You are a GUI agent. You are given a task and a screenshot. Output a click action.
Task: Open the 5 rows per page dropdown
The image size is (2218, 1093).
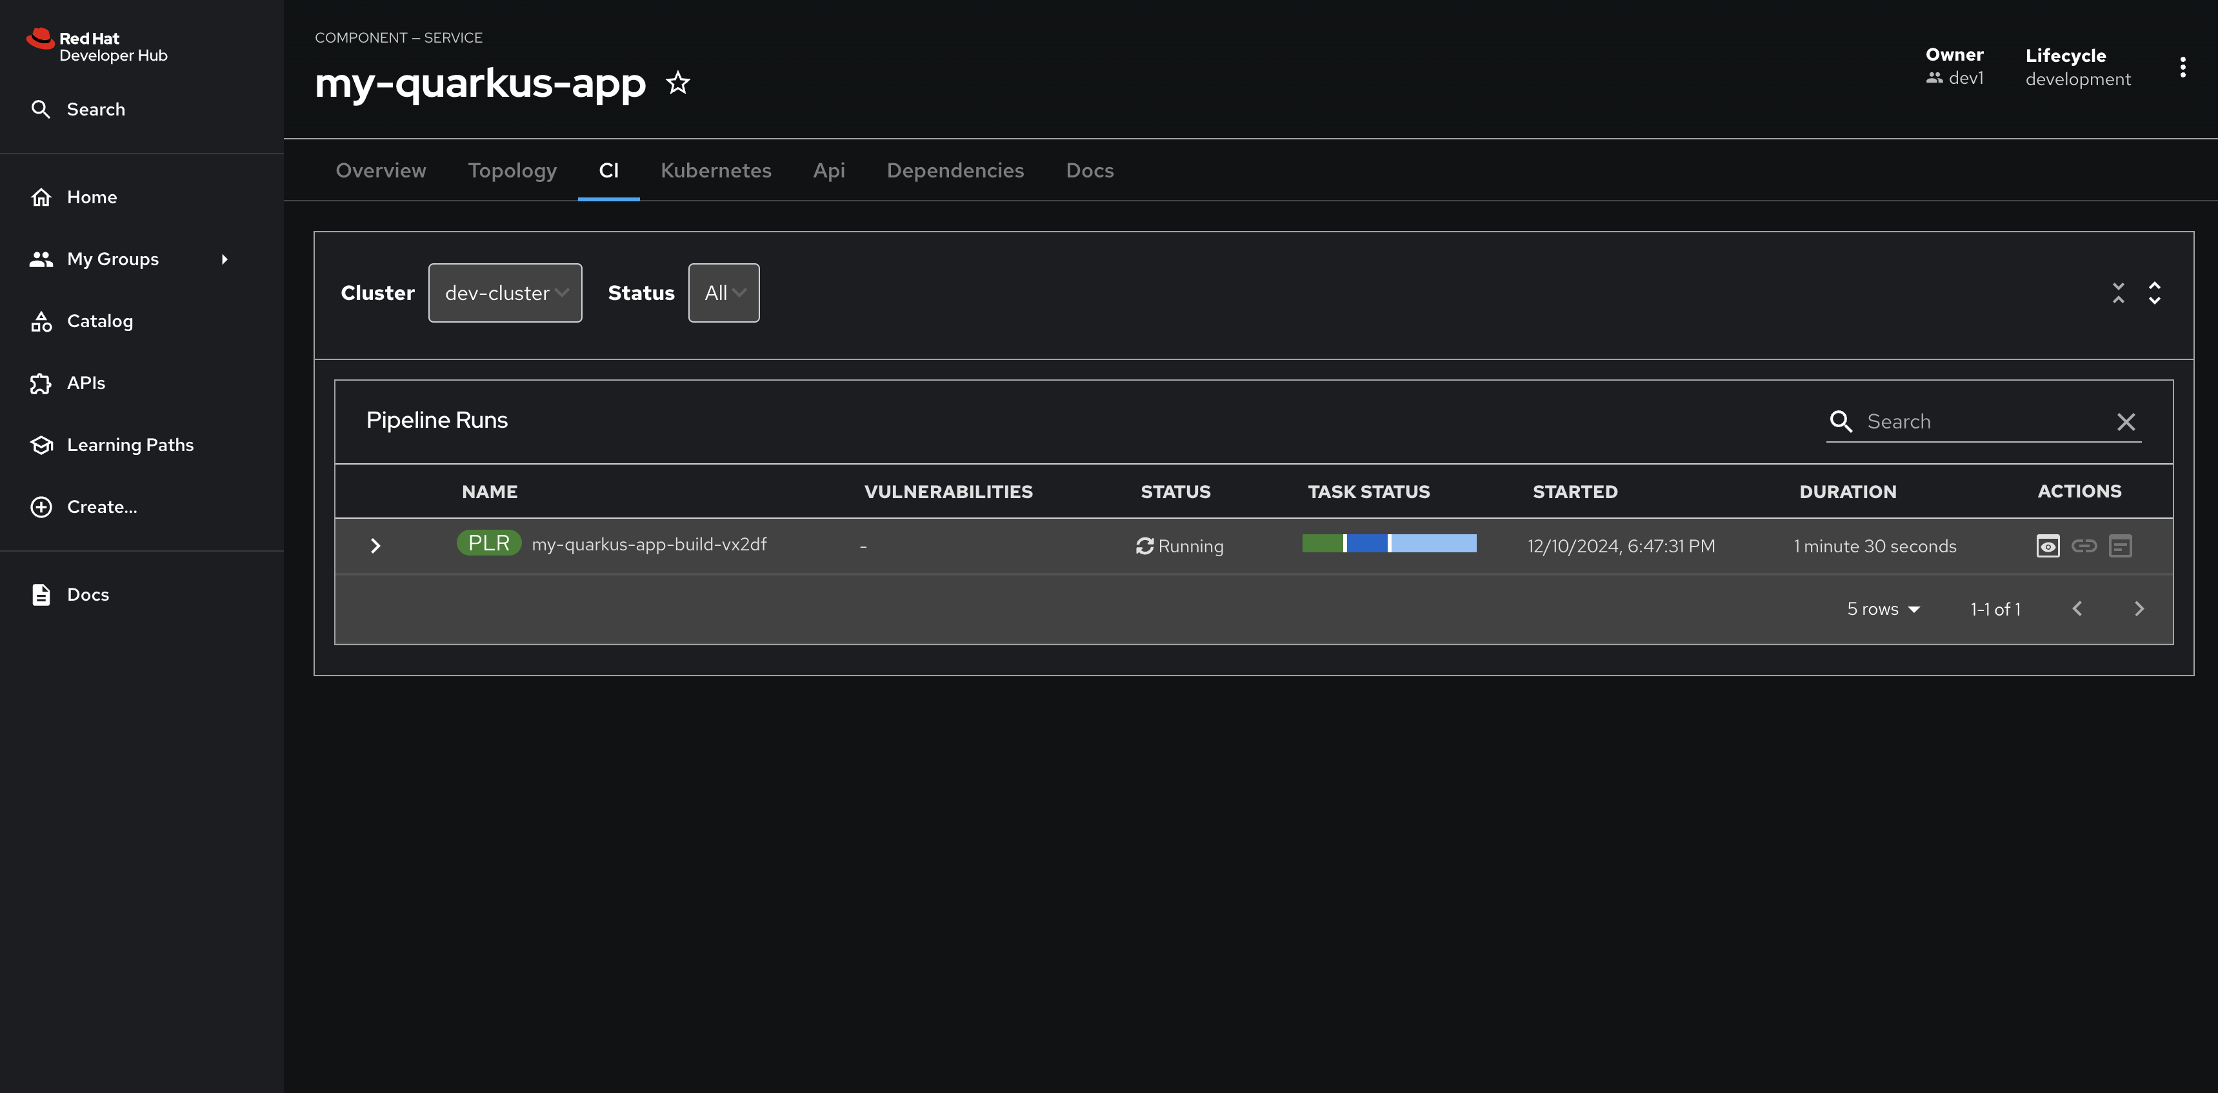[1884, 609]
